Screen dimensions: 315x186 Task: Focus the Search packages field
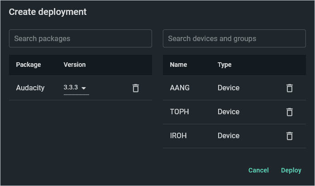(81, 38)
